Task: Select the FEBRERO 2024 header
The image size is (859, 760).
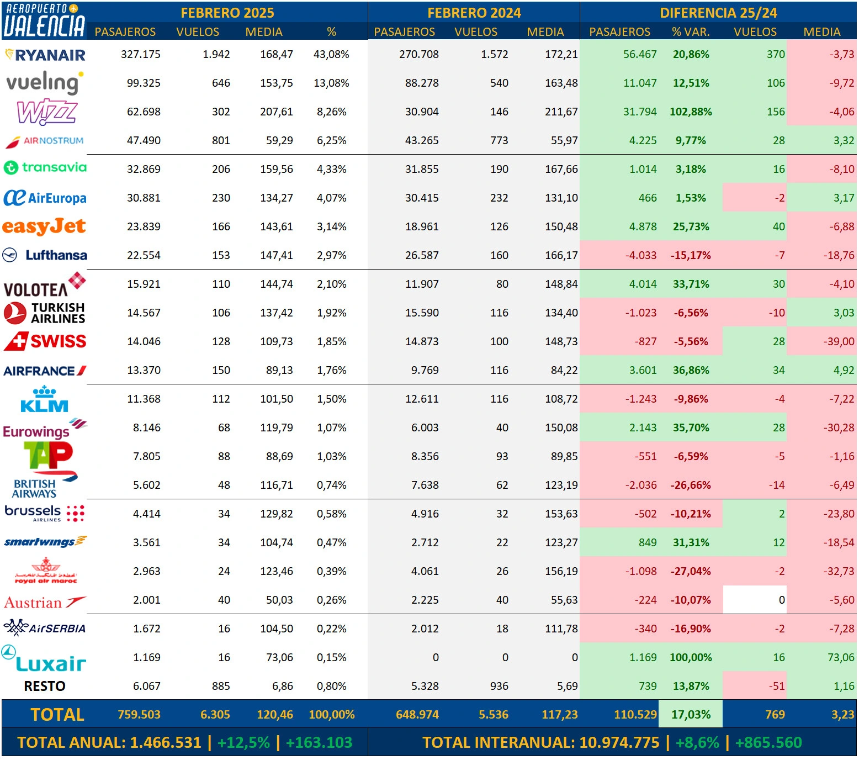Action: tap(474, 13)
